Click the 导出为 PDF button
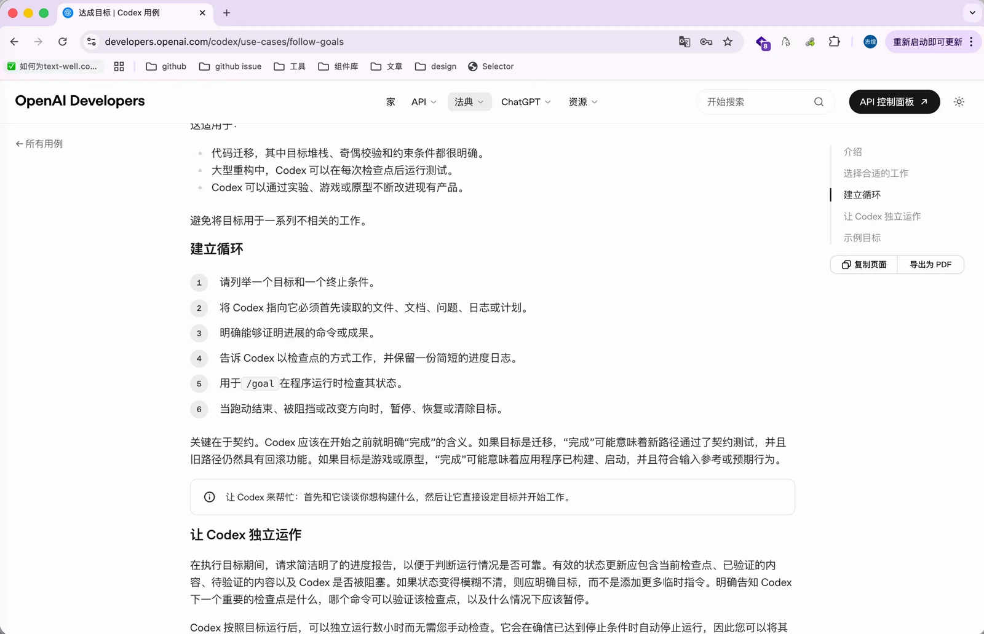 tap(930, 265)
